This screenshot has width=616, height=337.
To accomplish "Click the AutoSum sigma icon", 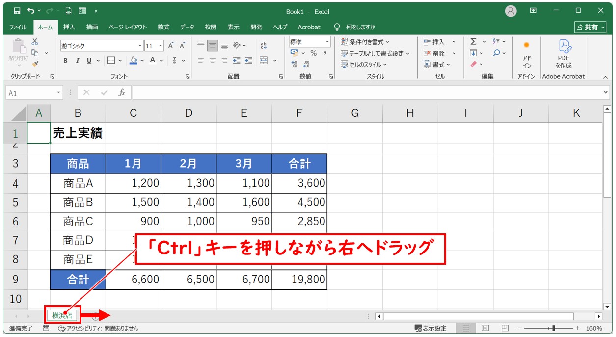I will pyautogui.click(x=473, y=42).
